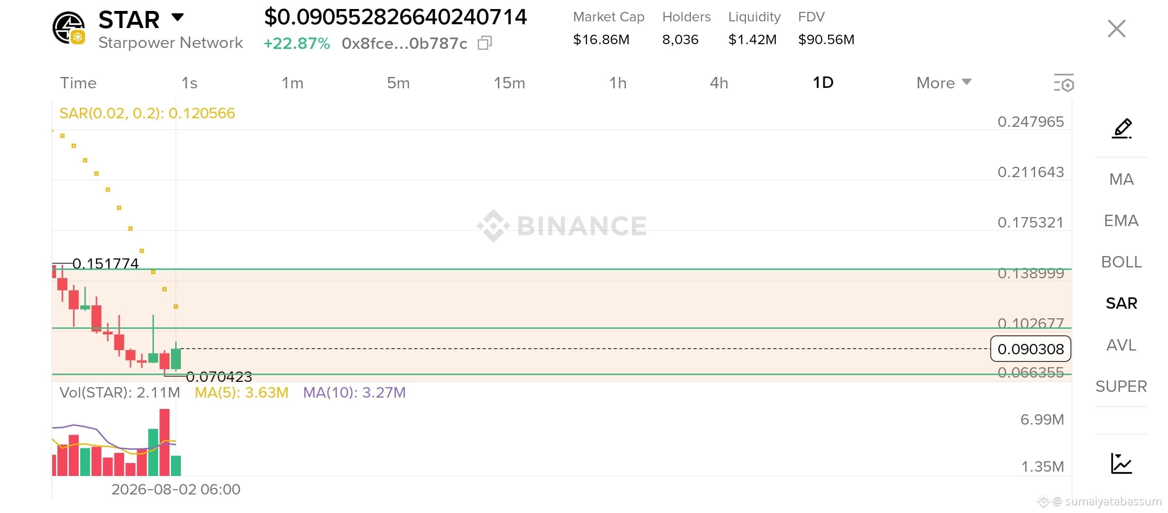Viewport: 1168px width, 513px height.
Task: Click the STAR token logo
Action: [x=69, y=28]
